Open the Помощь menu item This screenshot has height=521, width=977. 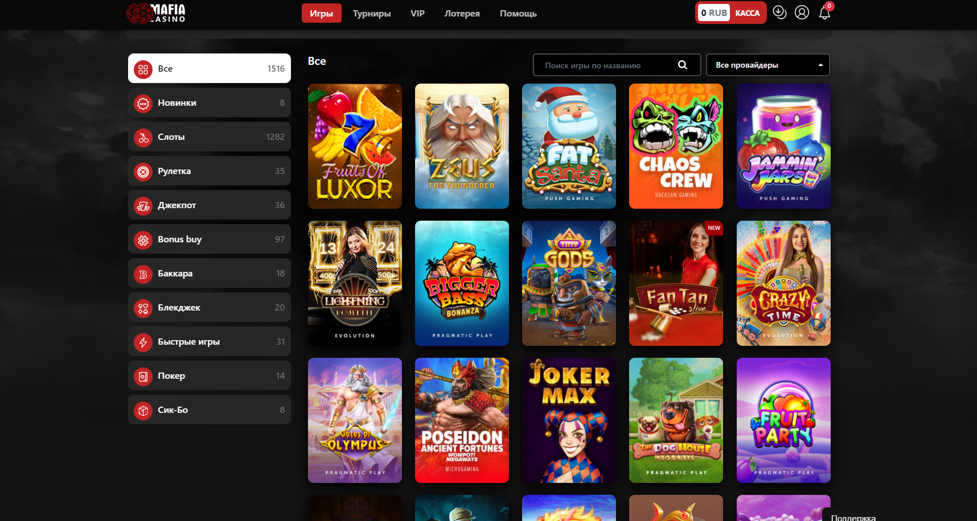coord(518,13)
